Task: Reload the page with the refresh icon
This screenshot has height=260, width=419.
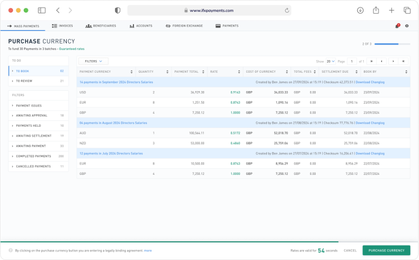Action: (287, 10)
